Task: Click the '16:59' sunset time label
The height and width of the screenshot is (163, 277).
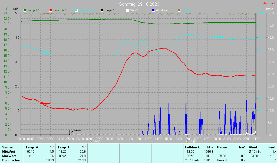Action: (193, 142)
